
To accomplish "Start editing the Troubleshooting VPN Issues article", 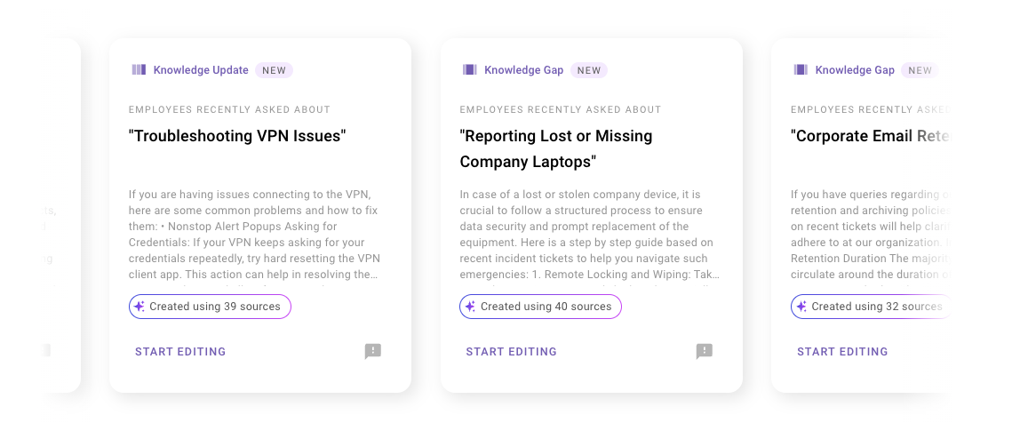I will click(180, 352).
